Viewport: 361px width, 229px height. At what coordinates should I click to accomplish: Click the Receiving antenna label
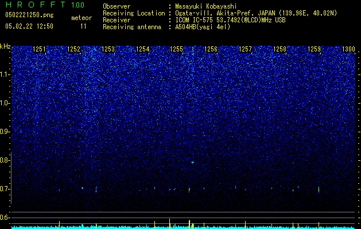pyautogui.click(x=132, y=27)
